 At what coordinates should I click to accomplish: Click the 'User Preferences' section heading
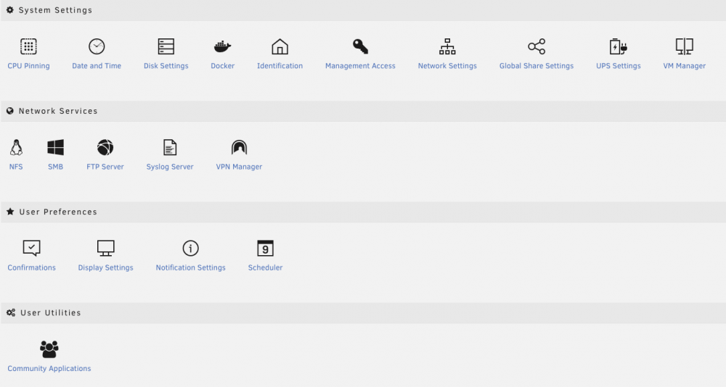58,212
